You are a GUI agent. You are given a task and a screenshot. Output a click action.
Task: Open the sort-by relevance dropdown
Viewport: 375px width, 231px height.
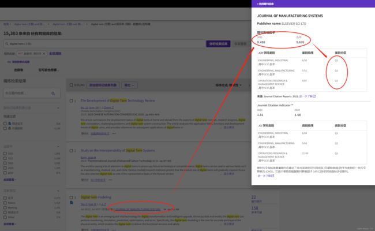228,85
